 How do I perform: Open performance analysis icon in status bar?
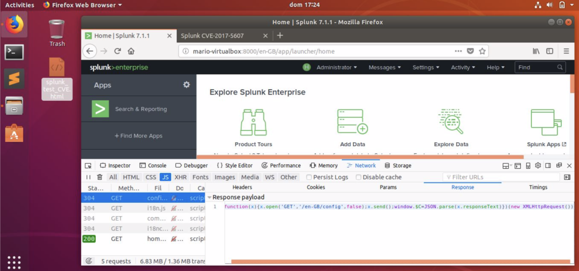tap(89, 261)
